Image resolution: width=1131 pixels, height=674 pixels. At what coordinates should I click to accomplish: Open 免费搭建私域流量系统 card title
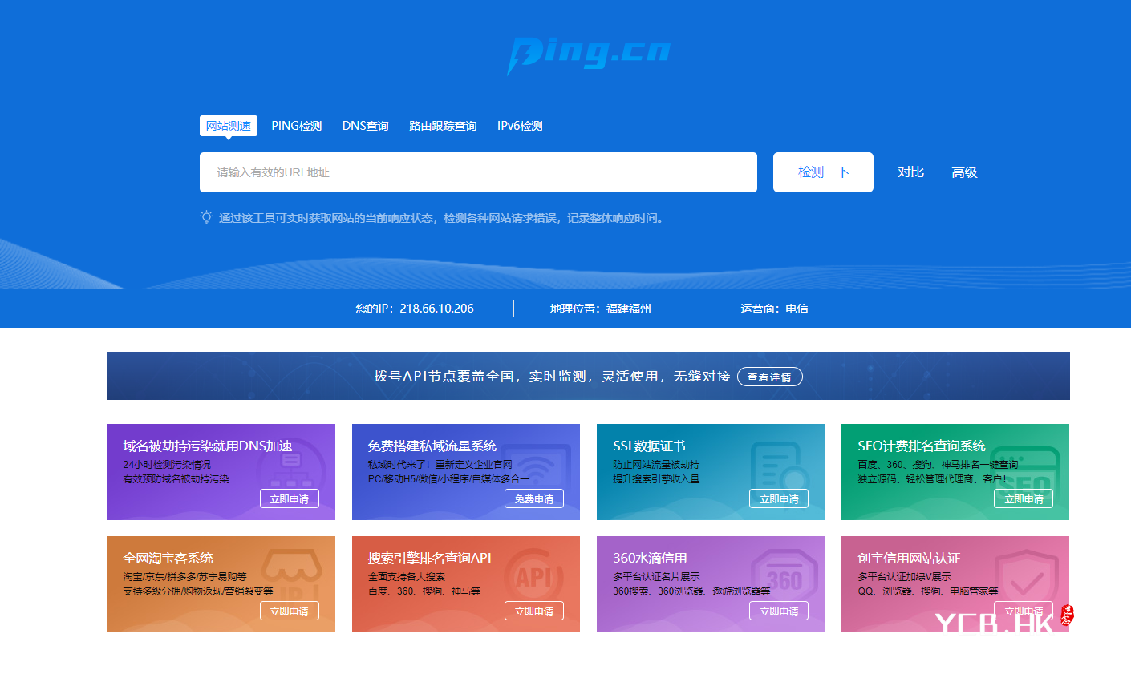[432, 446]
